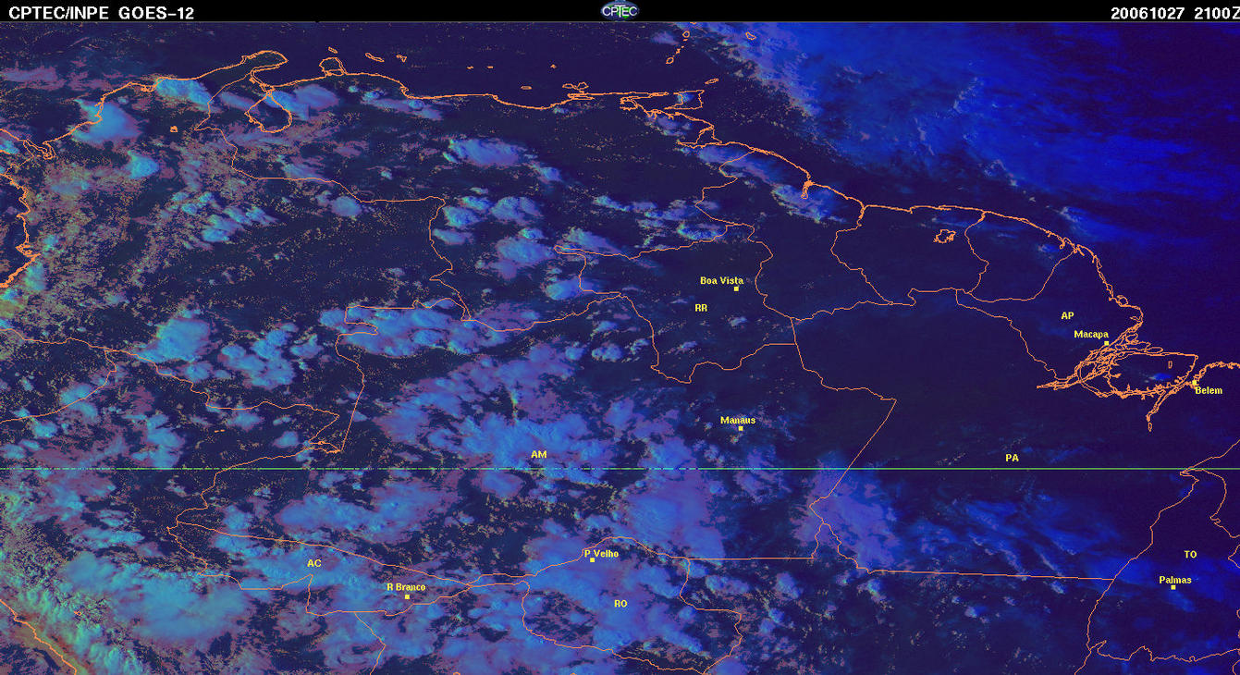Viewport: 1240px width, 675px height.
Task: Click the yellow P Velho city marker
Action: pyautogui.click(x=593, y=560)
